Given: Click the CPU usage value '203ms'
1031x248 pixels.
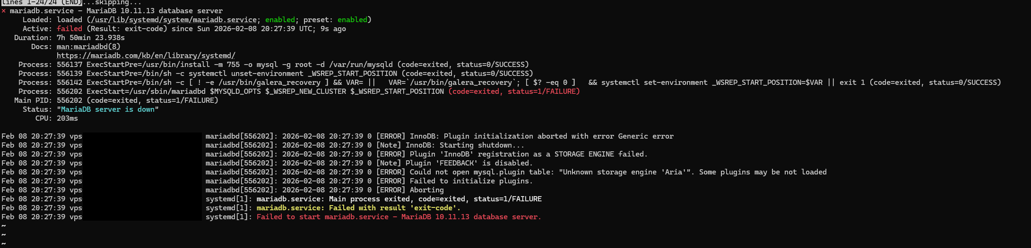Looking at the screenshot, I should pos(67,118).
